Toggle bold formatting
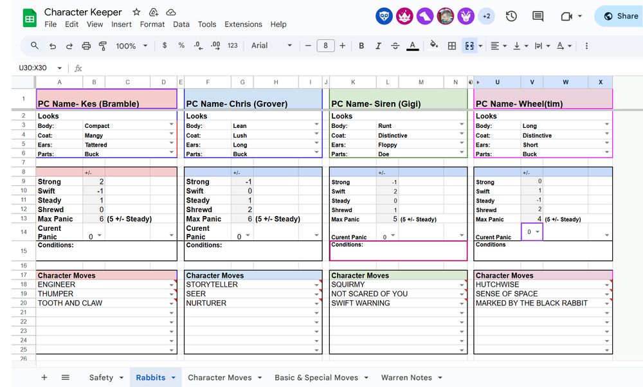The height and width of the screenshot is (387, 643). point(361,46)
